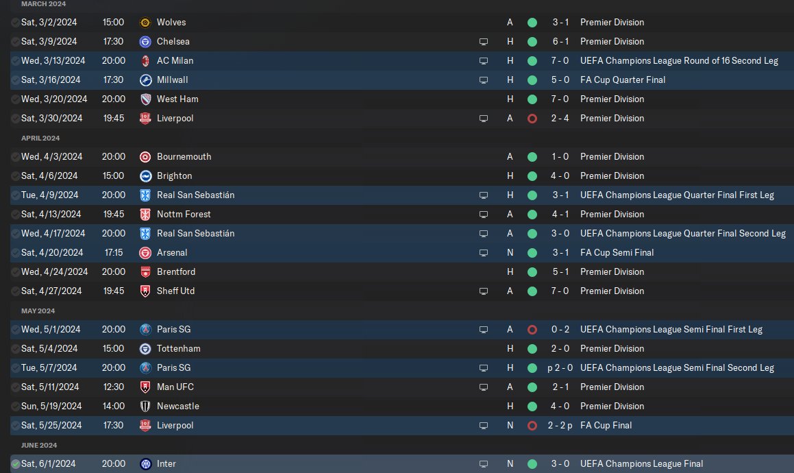Viewport: 794px width, 473px height.
Task: Click the Millwall club badge
Action: (145, 80)
